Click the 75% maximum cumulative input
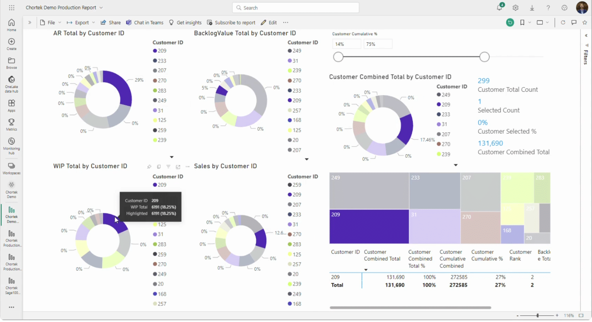Image resolution: width=592 pixels, height=322 pixels. 378,44
